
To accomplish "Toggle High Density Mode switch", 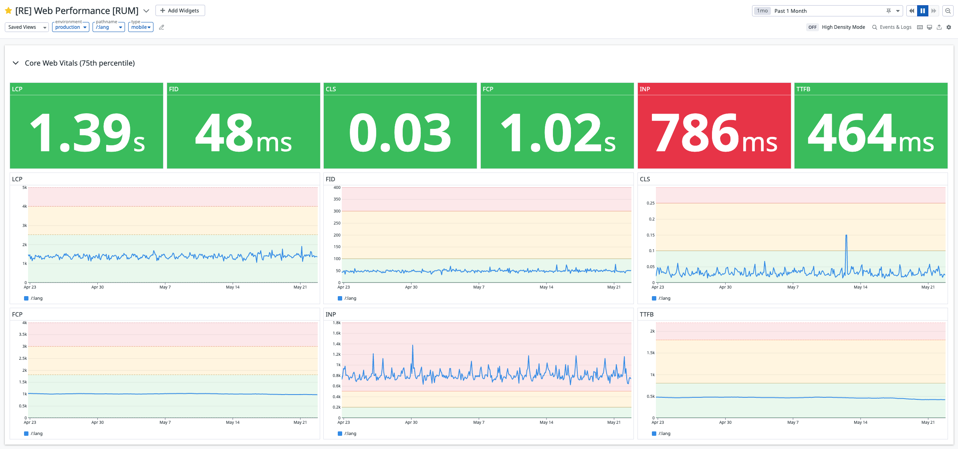I will click(x=812, y=27).
